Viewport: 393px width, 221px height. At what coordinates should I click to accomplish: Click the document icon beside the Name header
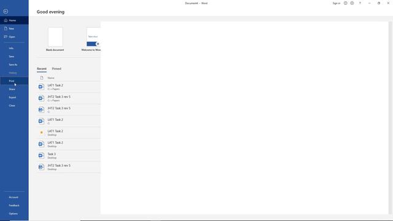pyautogui.click(x=42, y=78)
